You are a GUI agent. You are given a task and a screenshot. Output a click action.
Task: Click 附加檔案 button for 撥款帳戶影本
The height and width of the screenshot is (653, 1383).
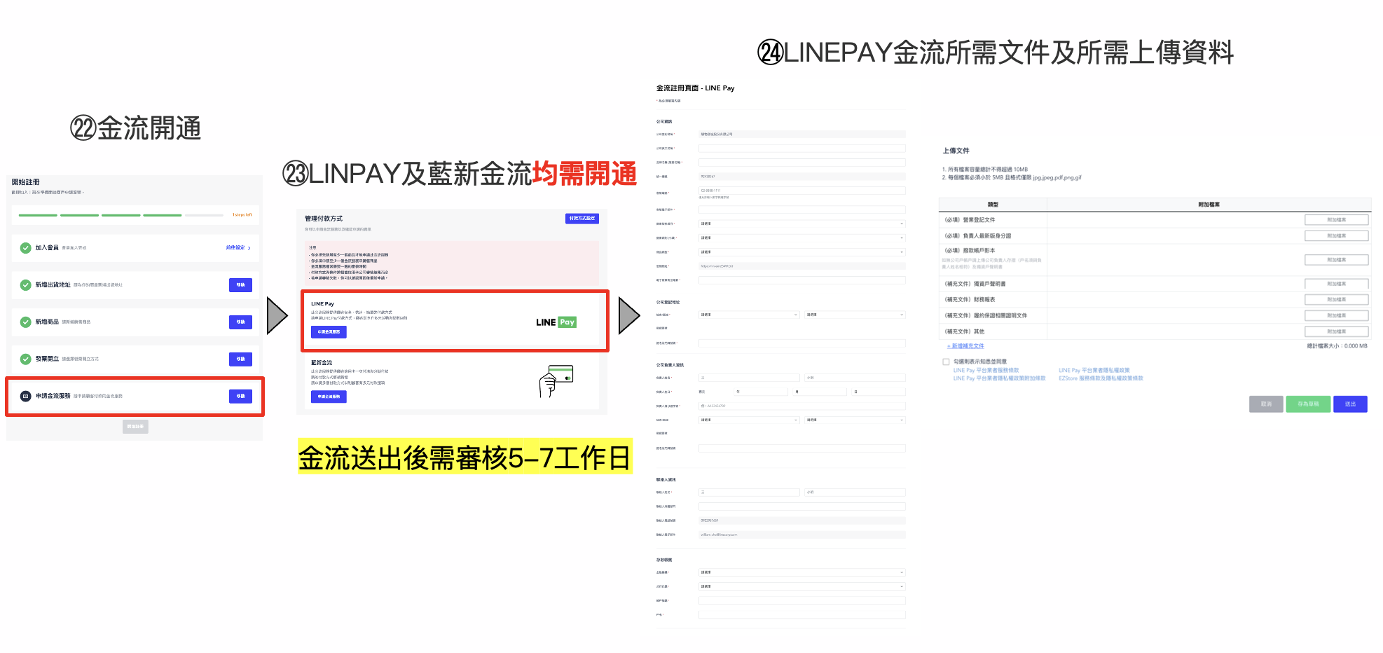(1336, 260)
